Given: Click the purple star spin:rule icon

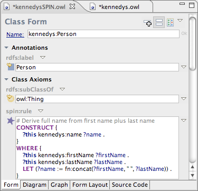Looking at the screenshot, I should pos(11,121).
